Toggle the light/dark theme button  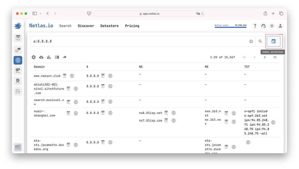point(272,26)
